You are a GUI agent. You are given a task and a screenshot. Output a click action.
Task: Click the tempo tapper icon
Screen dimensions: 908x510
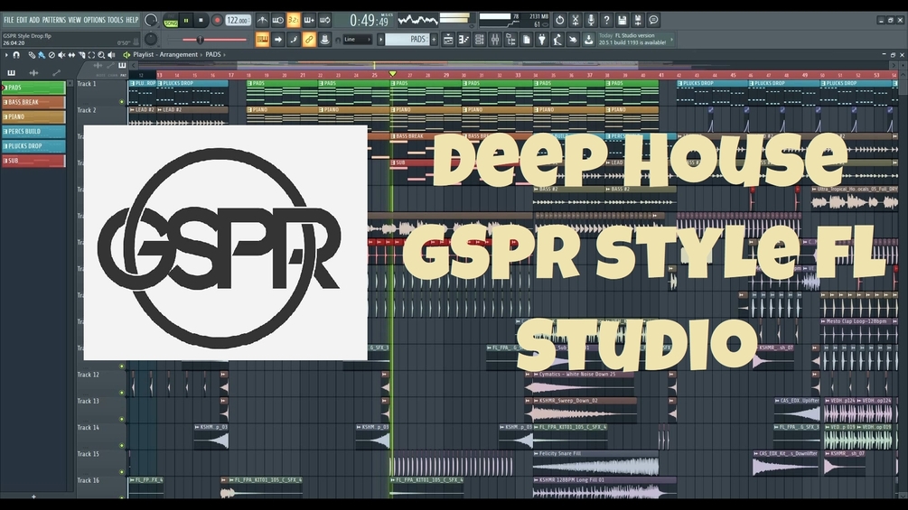coord(557,40)
